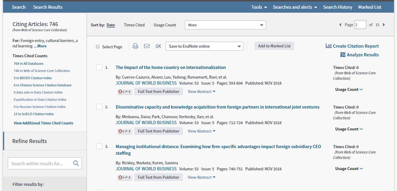Viewport: 397px width, 191px height.
Task: Click 764 in All Databases
Action: [x=29, y=64]
